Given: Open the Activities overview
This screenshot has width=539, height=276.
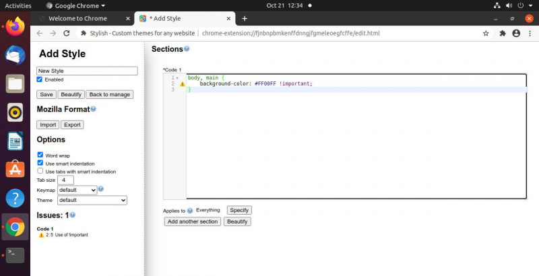Looking at the screenshot, I should pos(18,5).
